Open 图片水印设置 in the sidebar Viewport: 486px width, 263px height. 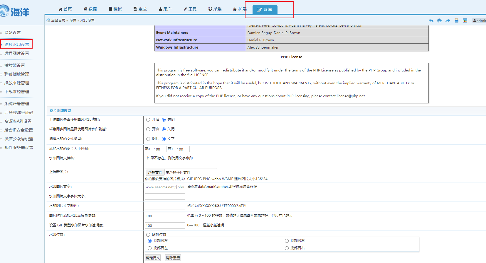(x=17, y=45)
